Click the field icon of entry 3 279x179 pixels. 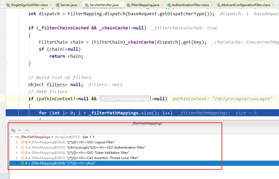(x=22, y=158)
